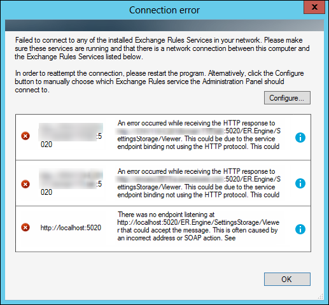Image resolution: width=329 pixels, height=305 pixels.
Task: Select the 'no endpoint listening' error message
Action: pyautogui.click(x=199, y=226)
